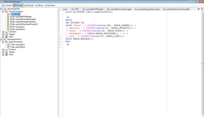This screenshot has height=117, width=204.
Task: Open the dbo.uspGetWhereUsedProductID tab
Action: 176,9
